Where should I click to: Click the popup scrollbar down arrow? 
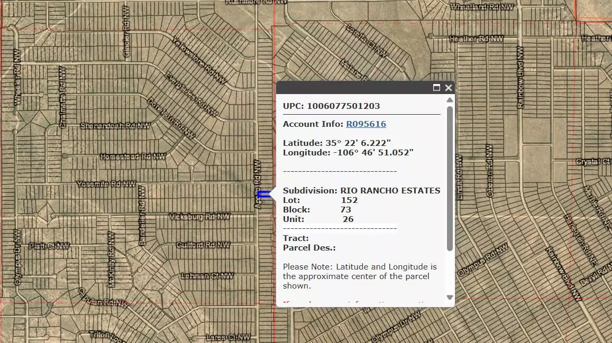coord(450,298)
